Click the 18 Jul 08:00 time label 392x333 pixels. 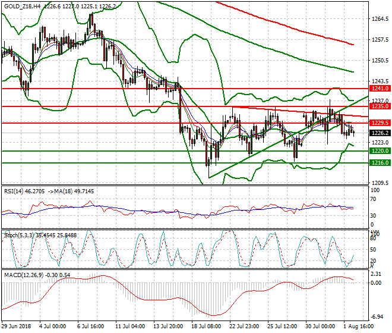point(206,326)
